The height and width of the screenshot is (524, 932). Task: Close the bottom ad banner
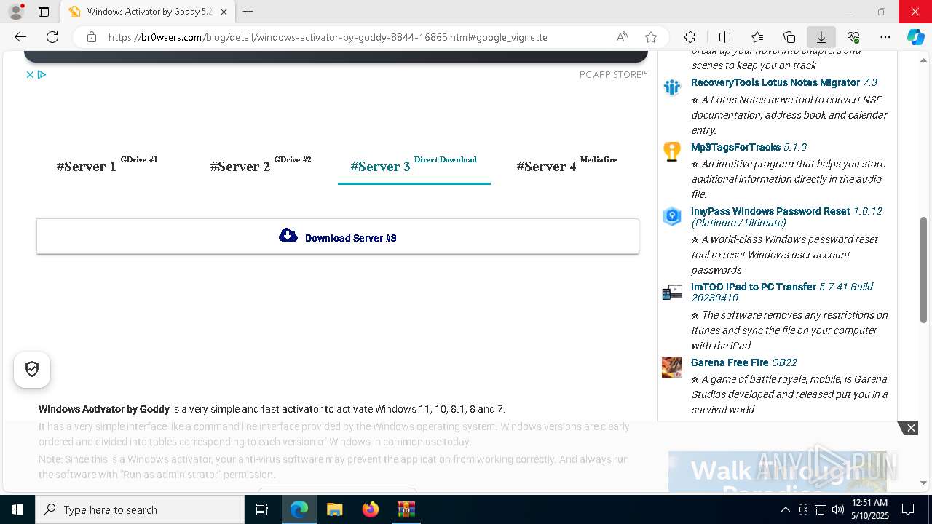click(910, 428)
